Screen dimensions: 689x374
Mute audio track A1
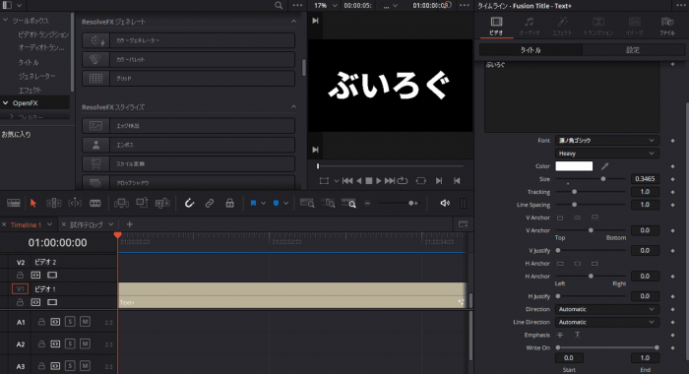click(x=85, y=322)
